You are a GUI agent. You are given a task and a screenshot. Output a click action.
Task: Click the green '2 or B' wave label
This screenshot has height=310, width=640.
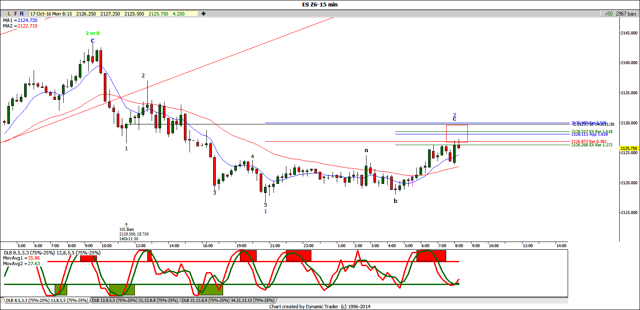coord(92,33)
